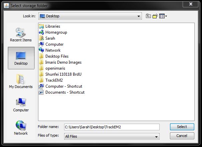The width and height of the screenshot is (202, 147).
Task: Select the Homegroup item
Action: click(x=56, y=32)
